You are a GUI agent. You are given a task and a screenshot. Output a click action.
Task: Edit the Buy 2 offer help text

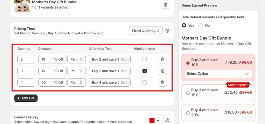click(x=110, y=59)
